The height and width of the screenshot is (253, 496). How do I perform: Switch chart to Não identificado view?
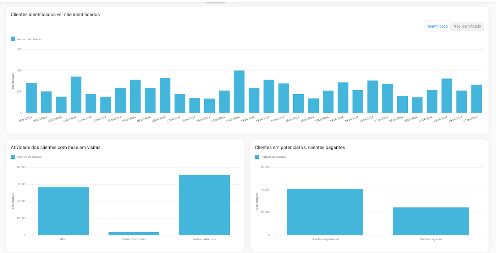[467, 26]
